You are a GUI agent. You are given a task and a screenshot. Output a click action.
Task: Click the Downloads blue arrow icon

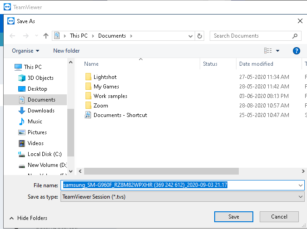click(22, 111)
